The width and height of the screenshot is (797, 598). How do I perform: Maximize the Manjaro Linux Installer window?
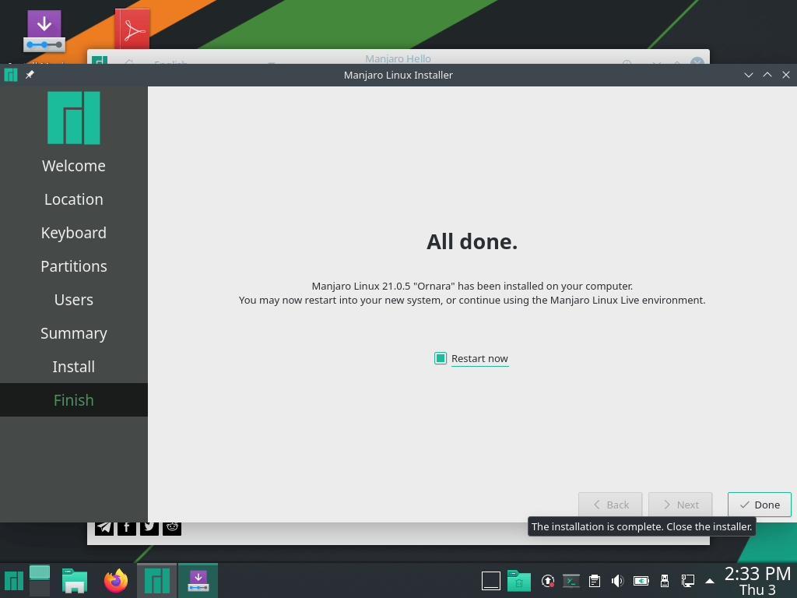767,75
